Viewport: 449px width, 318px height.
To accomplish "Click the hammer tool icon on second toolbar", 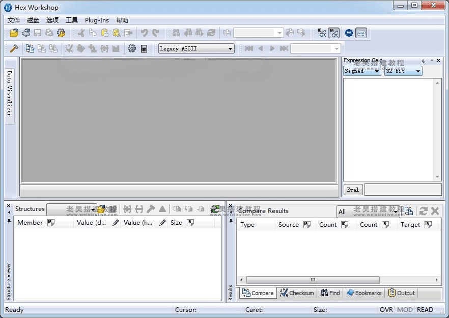I will point(14,48).
